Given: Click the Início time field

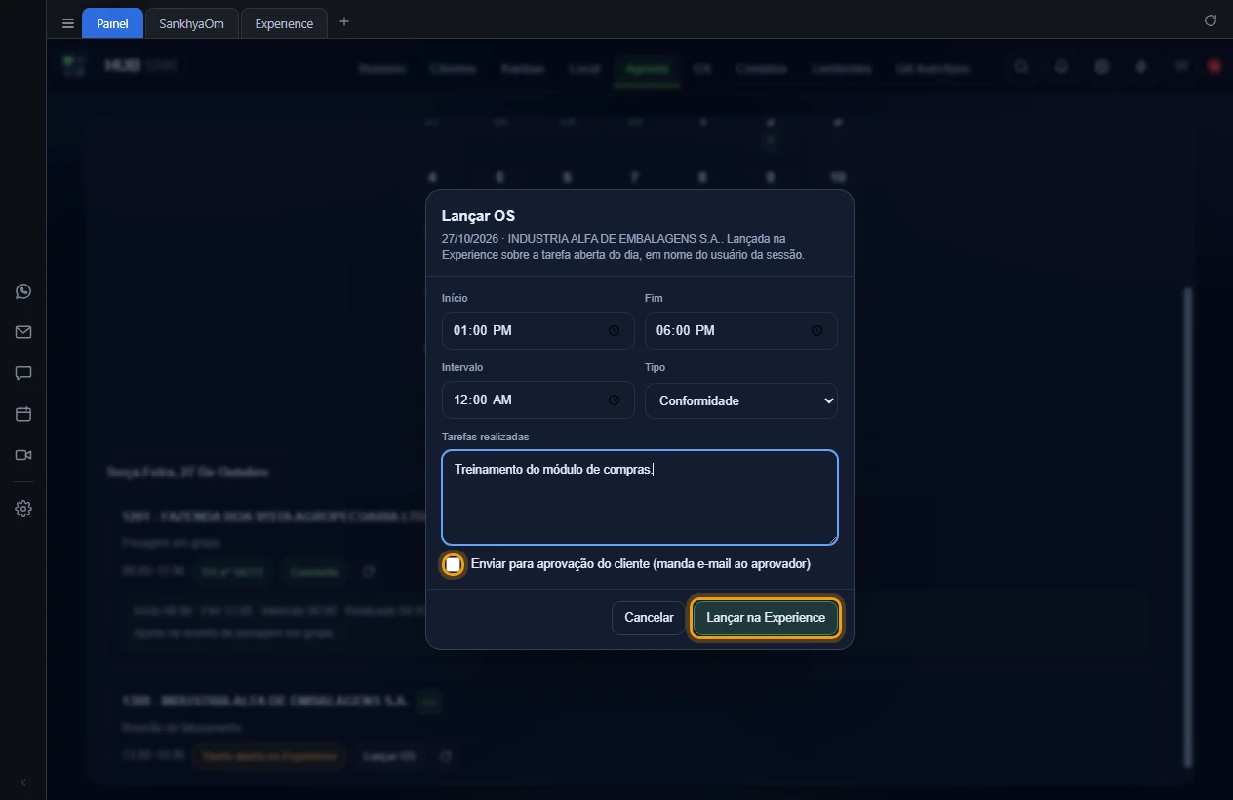Looking at the screenshot, I should [x=537, y=330].
